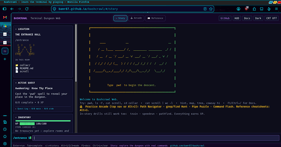281x147 pixels.
Task: Open the Reference tab
Action: pyautogui.click(x=155, y=18)
